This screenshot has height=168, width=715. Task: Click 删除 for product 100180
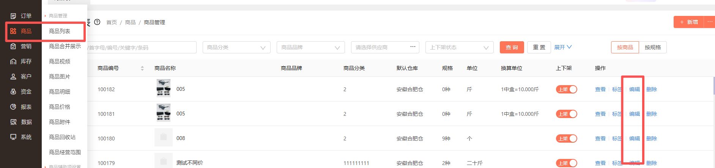click(x=652, y=138)
